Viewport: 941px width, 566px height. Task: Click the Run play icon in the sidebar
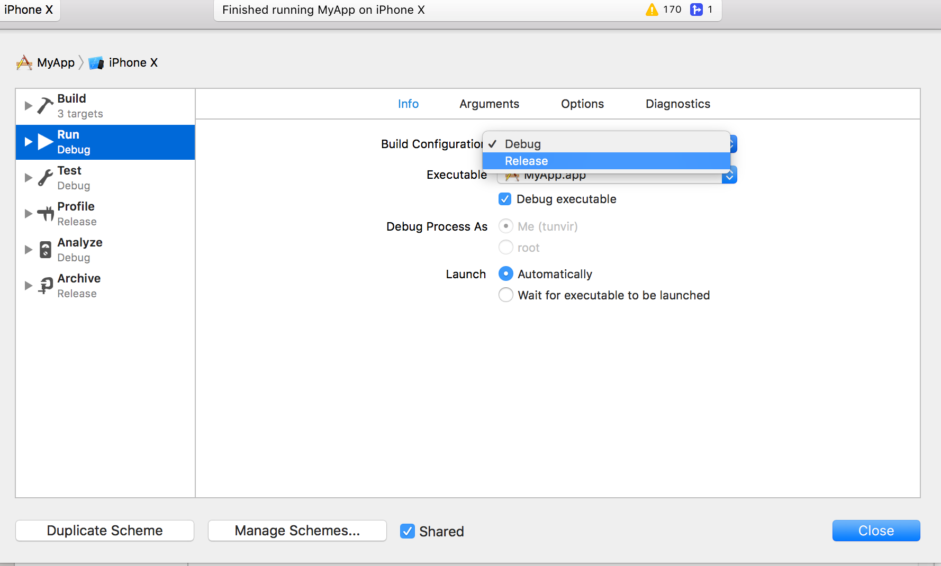[x=46, y=142]
